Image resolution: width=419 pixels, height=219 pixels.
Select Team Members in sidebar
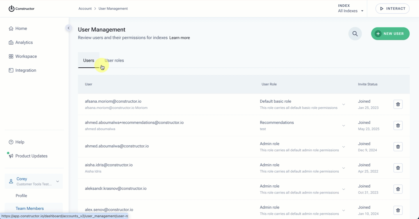click(x=30, y=209)
